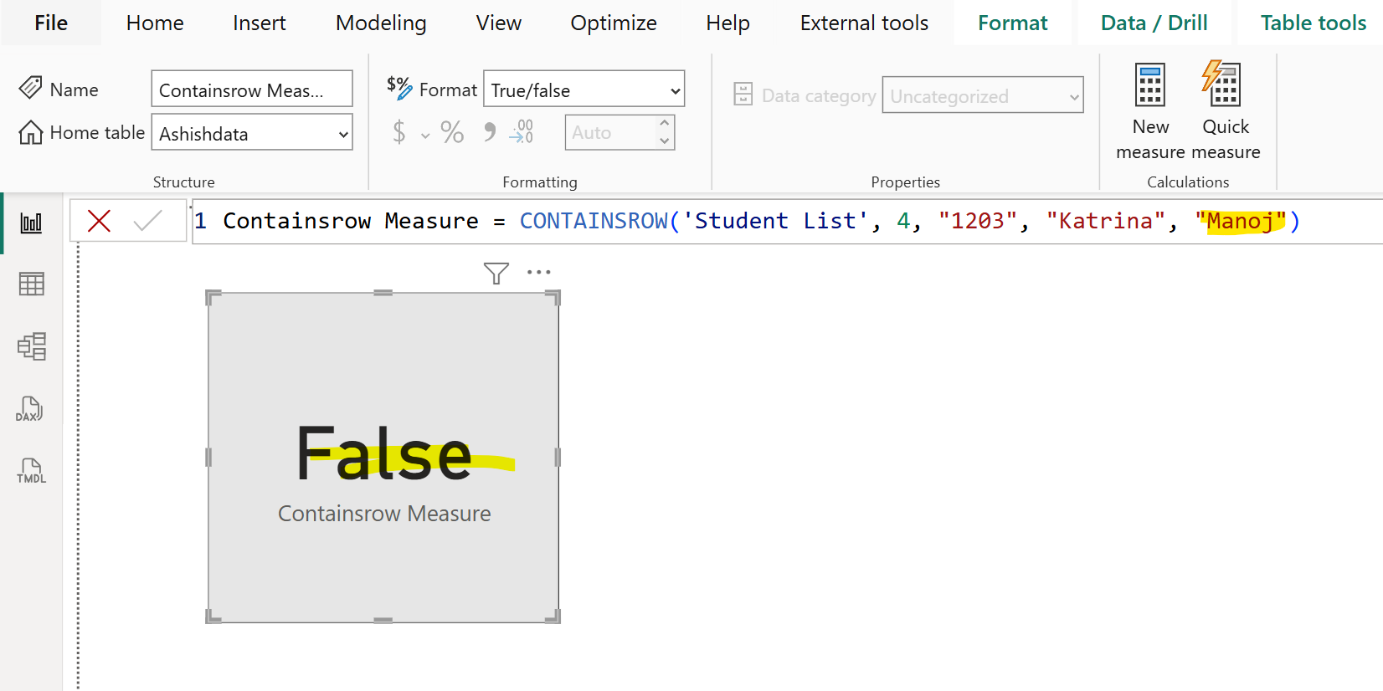
Task: Open the Model view icon
Action: pyautogui.click(x=31, y=346)
